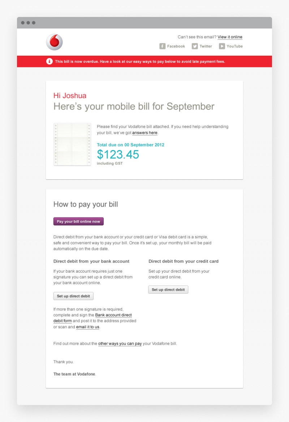This screenshot has width=289, height=422.
Task: Click the Facebook text label
Action: click(x=176, y=46)
